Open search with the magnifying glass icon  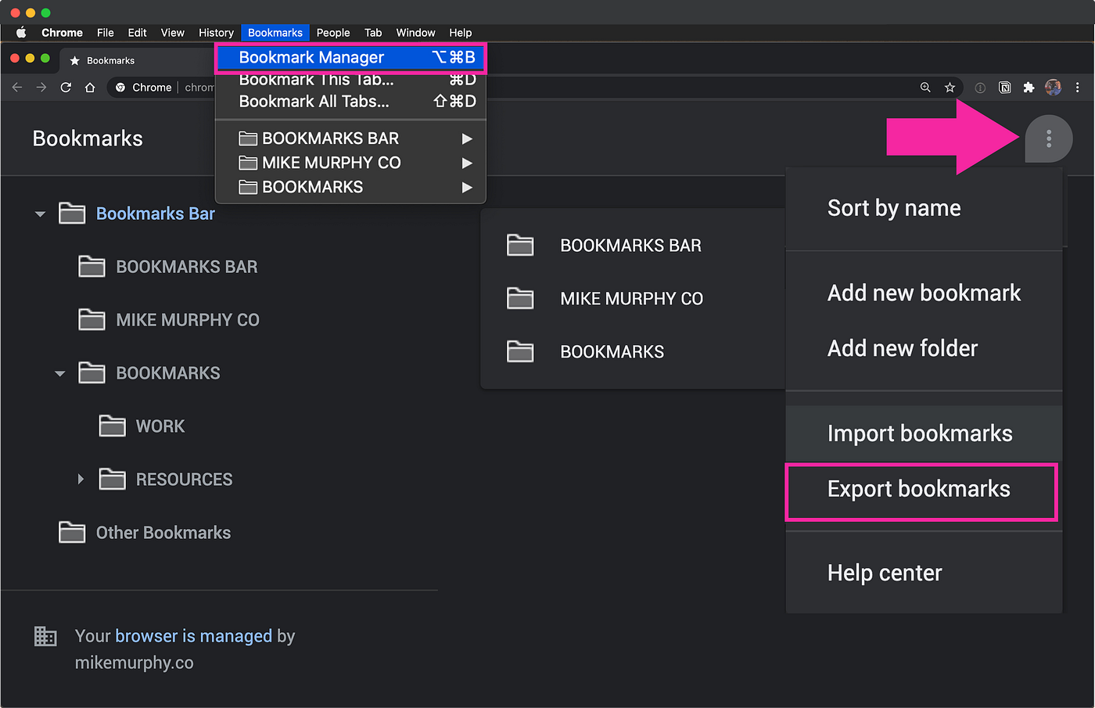[925, 87]
